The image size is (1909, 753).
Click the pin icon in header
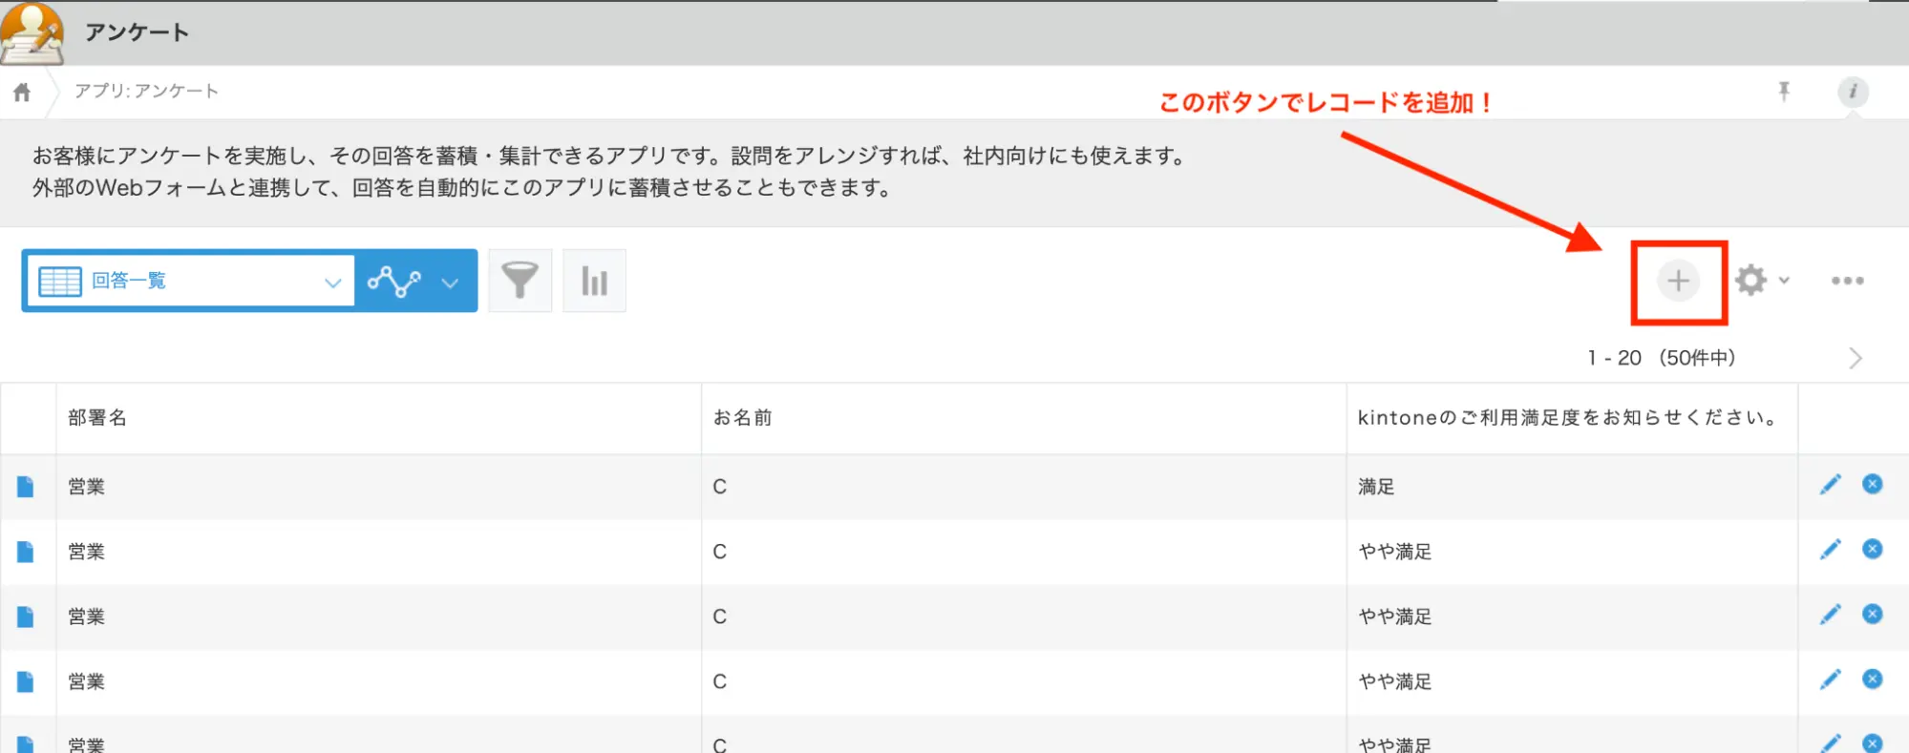[1783, 92]
